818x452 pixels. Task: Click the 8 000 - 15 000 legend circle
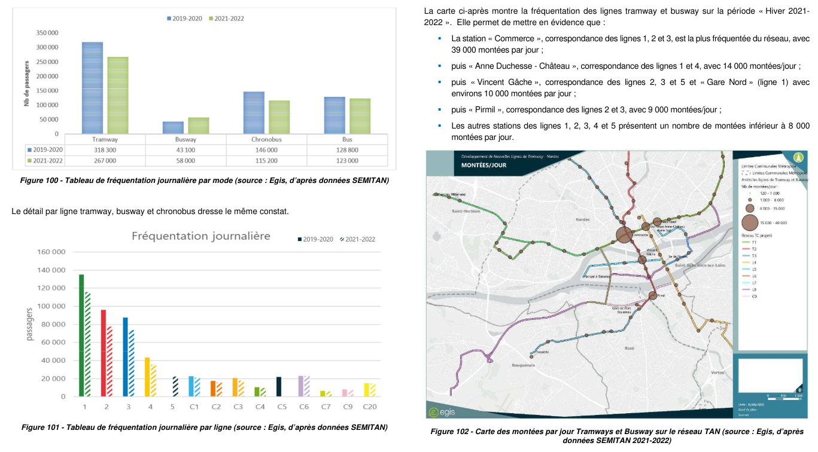click(x=749, y=208)
